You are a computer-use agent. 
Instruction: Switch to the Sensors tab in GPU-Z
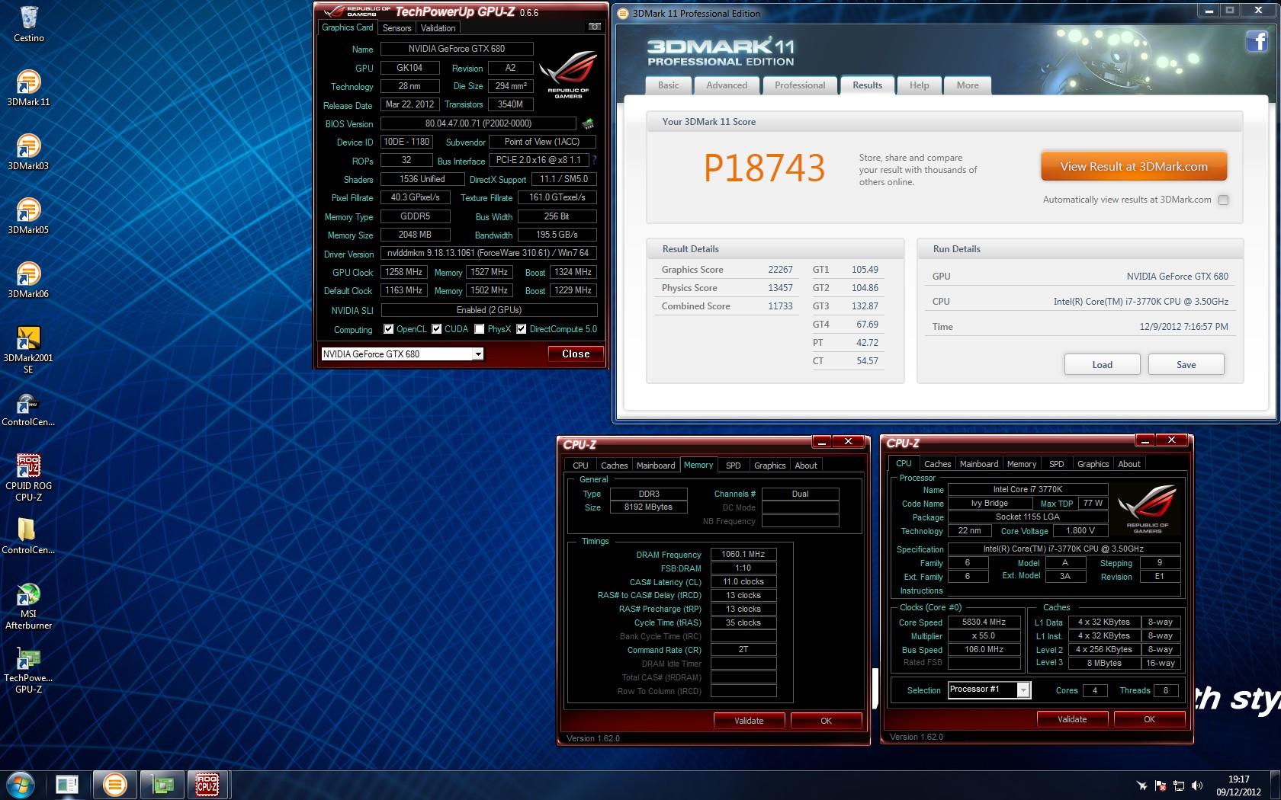(396, 28)
